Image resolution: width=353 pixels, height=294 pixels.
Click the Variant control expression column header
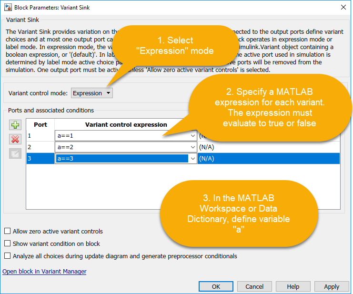126,124
